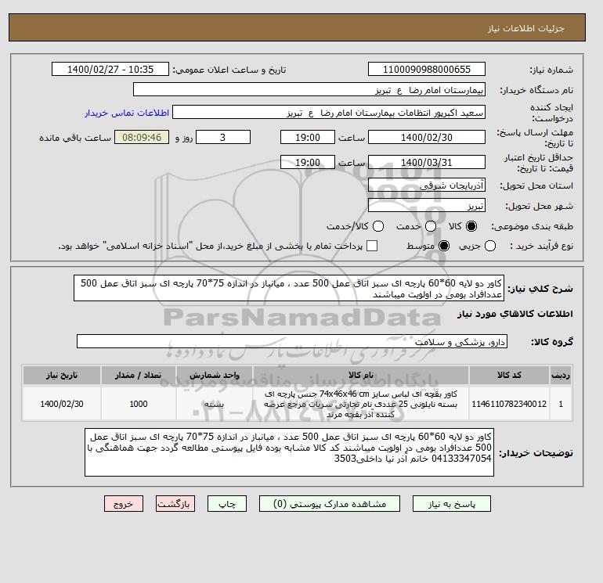Toggle the اسناد خزانه اسلامی payment checkbox
This screenshot has height=583, width=603.
[372, 246]
